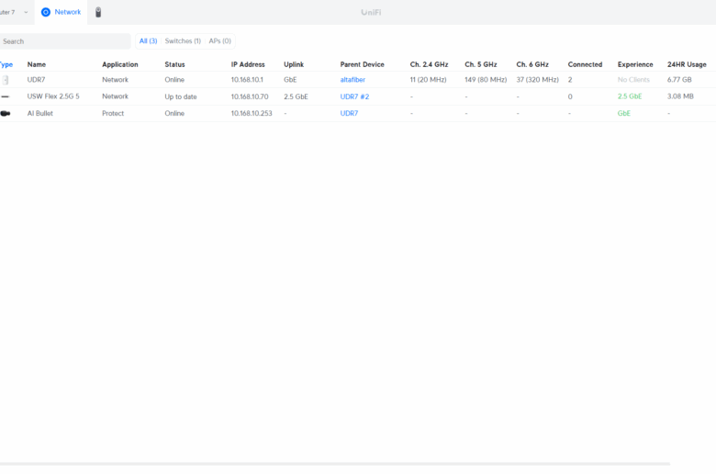Viewport: 716px width, 474px height.
Task: Open the UDR7 device name
Action: [x=36, y=80]
